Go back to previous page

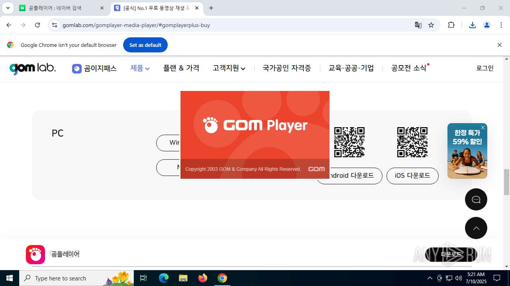(x=9, y=25)
